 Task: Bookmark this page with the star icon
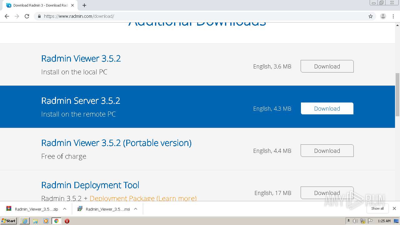(371, 16)
